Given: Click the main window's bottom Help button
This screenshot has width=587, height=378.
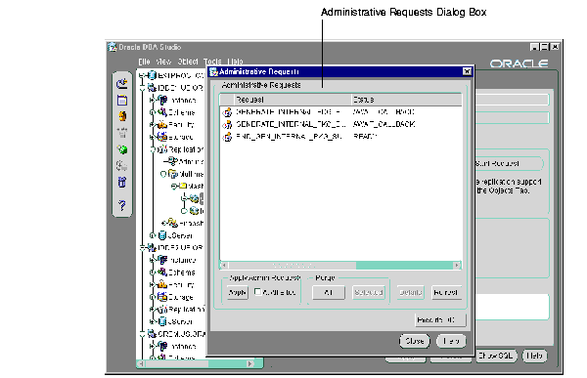Looking at the screenshot, I should tap(534, 356).
